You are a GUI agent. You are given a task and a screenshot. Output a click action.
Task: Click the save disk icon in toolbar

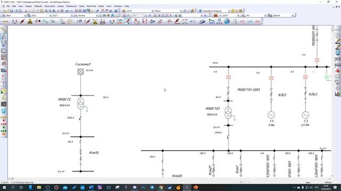[12, 11]
